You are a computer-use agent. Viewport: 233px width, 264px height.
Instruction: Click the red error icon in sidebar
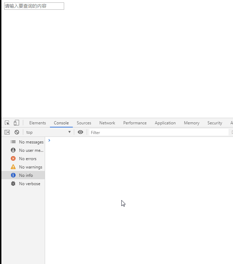pos(13,158)
